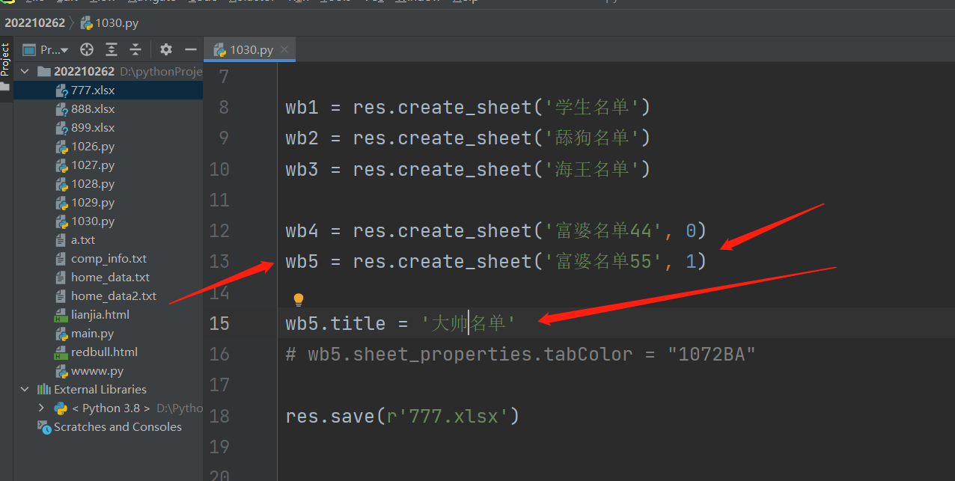The width and height of the screenshot is (955, 481).
Task: Select wwww.py in the project tree
Action: click(97, 370)
